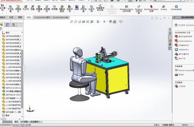
Task: Select the 原点 origin tree item
Action: coord(6,32)
